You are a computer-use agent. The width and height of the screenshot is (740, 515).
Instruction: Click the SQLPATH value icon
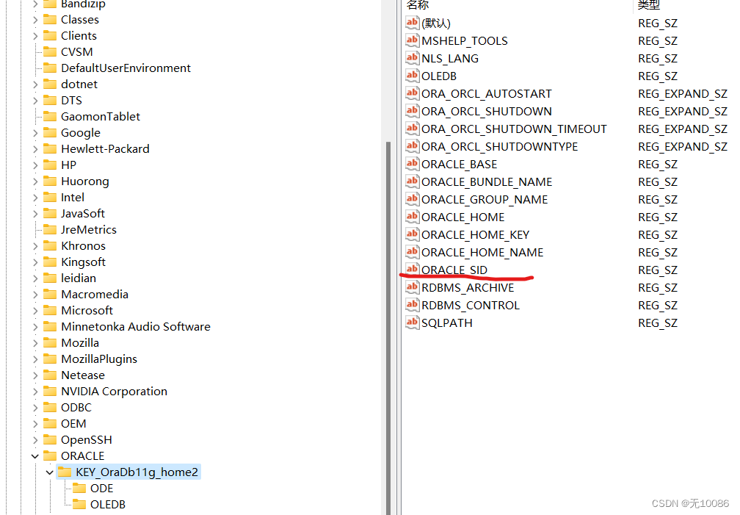(x=412, y=323)
